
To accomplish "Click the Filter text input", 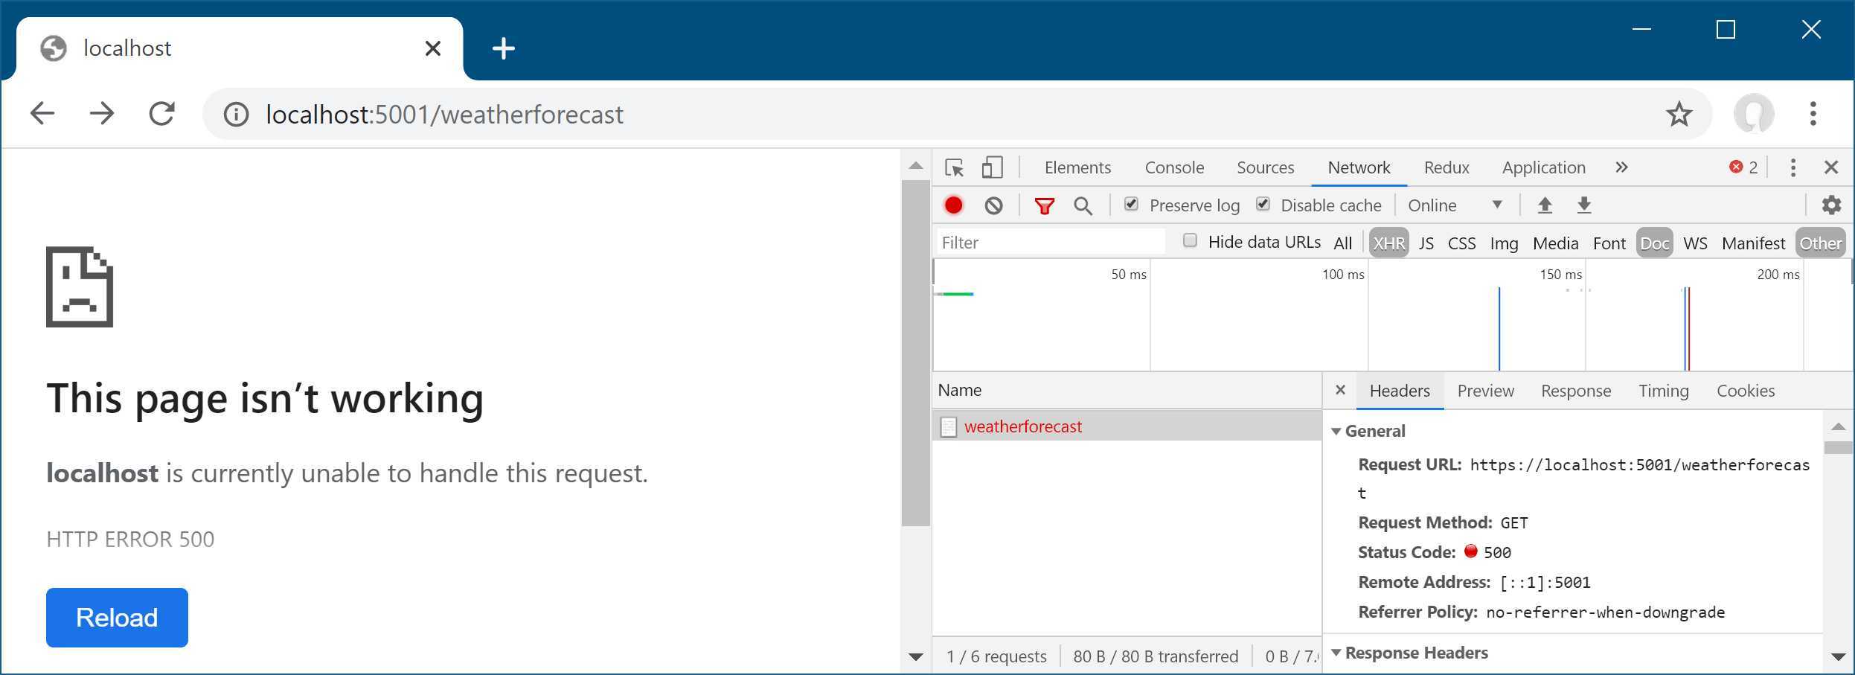I will click(1050, 243).
